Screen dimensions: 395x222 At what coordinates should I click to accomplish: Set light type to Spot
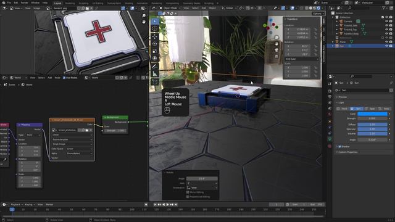coord(370,109)
